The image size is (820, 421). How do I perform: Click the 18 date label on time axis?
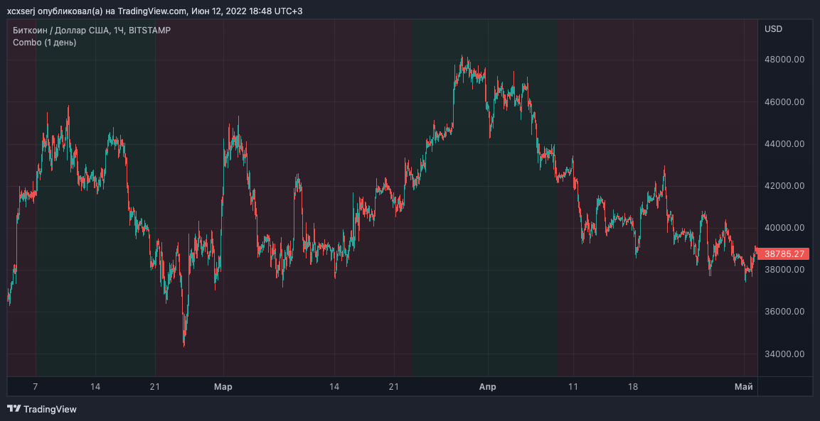(x=633, y=387)
